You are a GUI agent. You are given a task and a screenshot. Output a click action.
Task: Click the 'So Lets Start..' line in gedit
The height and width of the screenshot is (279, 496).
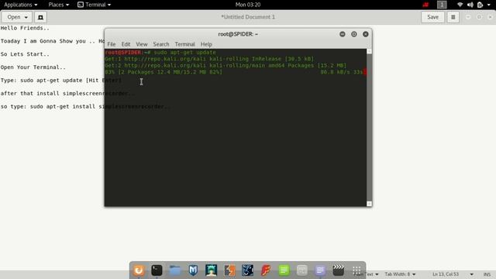point(25,54)
